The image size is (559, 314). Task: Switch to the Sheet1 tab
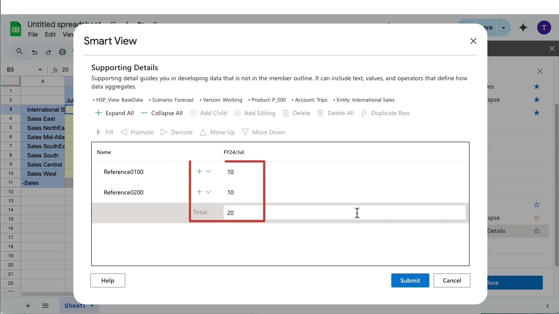(x=75, y=306)
